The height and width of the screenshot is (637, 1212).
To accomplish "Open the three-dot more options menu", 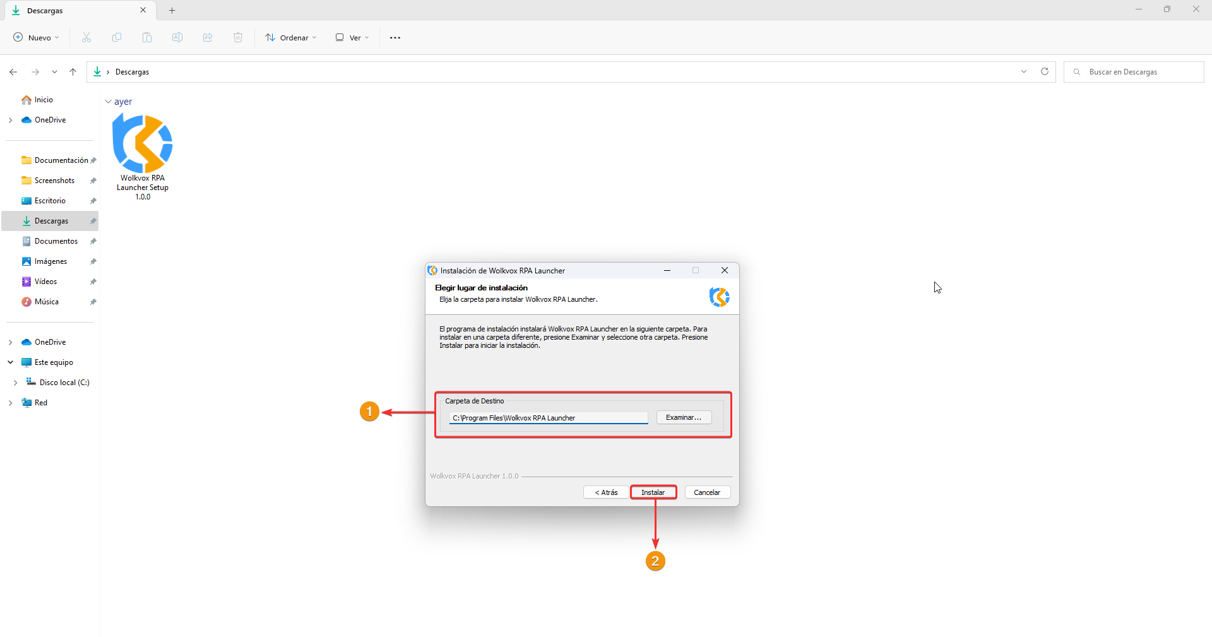I will point(395,38).
